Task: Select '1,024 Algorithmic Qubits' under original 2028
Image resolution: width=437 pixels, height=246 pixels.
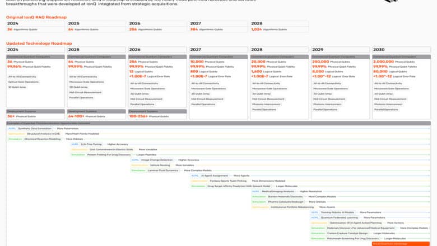Action: click(269, 29)
